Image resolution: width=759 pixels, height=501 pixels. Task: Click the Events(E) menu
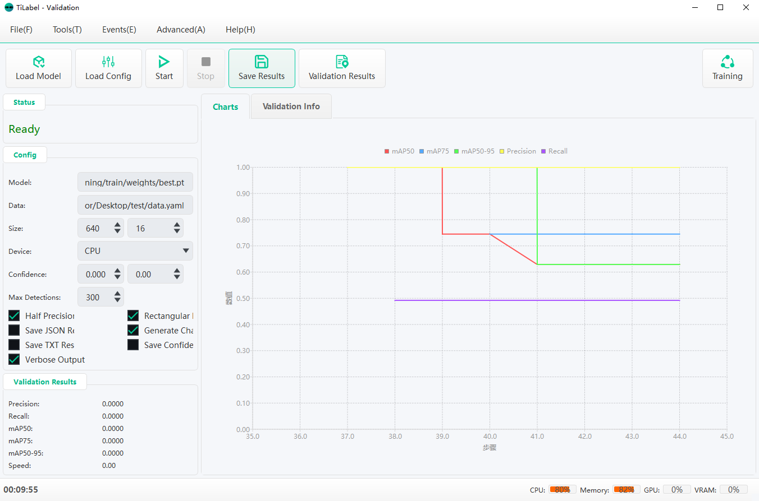(x=119, y=29)
